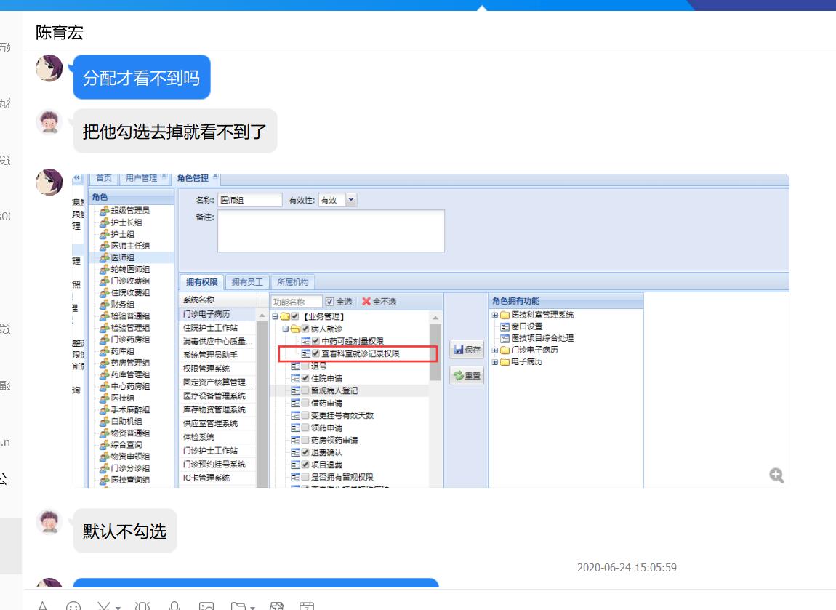The width and height of the screenshot is (836, 610).
Task: Click the folder send-file icon
Action: pos(238,606)
